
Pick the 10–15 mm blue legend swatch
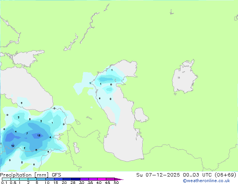[50, 179]
